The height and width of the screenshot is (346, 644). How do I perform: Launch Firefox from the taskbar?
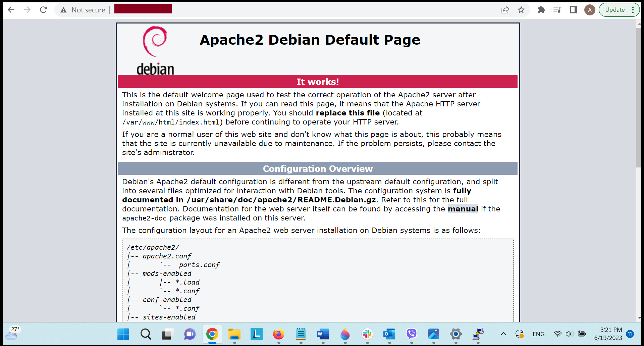(278, 334)
